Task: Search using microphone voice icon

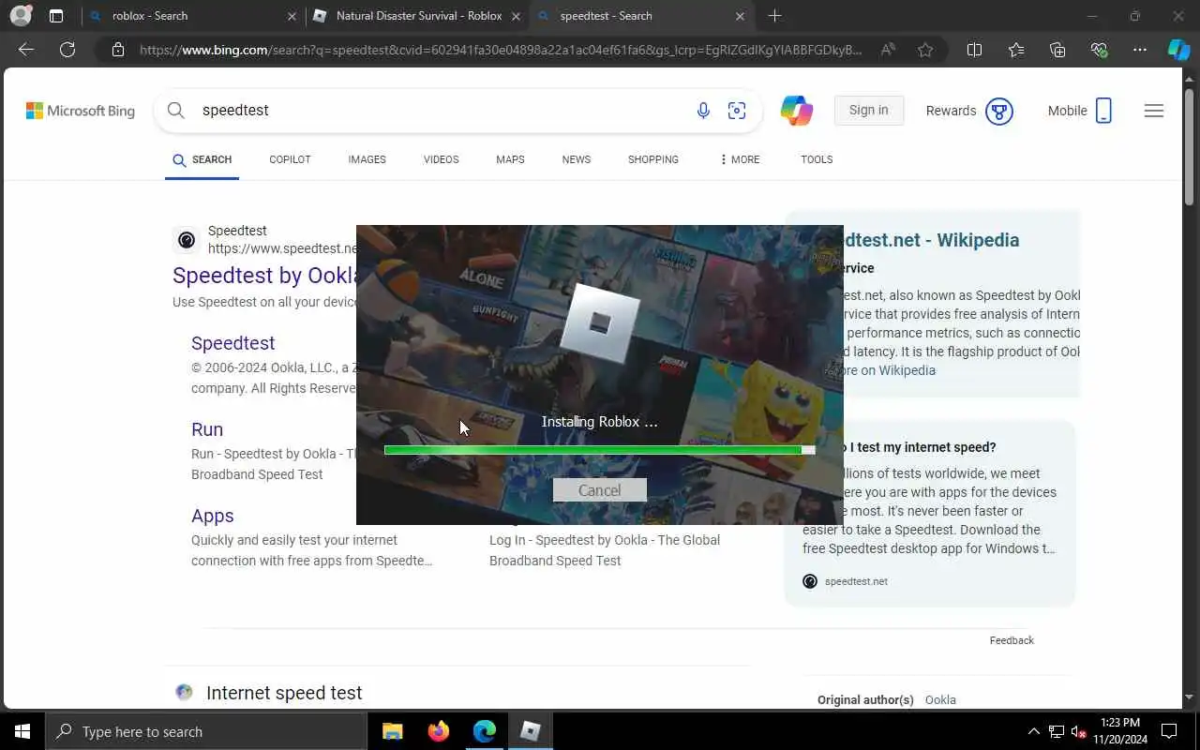Action: [703, 111]
